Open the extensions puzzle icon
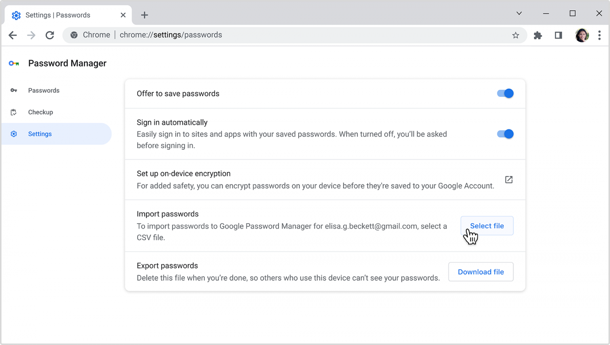Screen dimensions: 610x345 tap(538, 35)
